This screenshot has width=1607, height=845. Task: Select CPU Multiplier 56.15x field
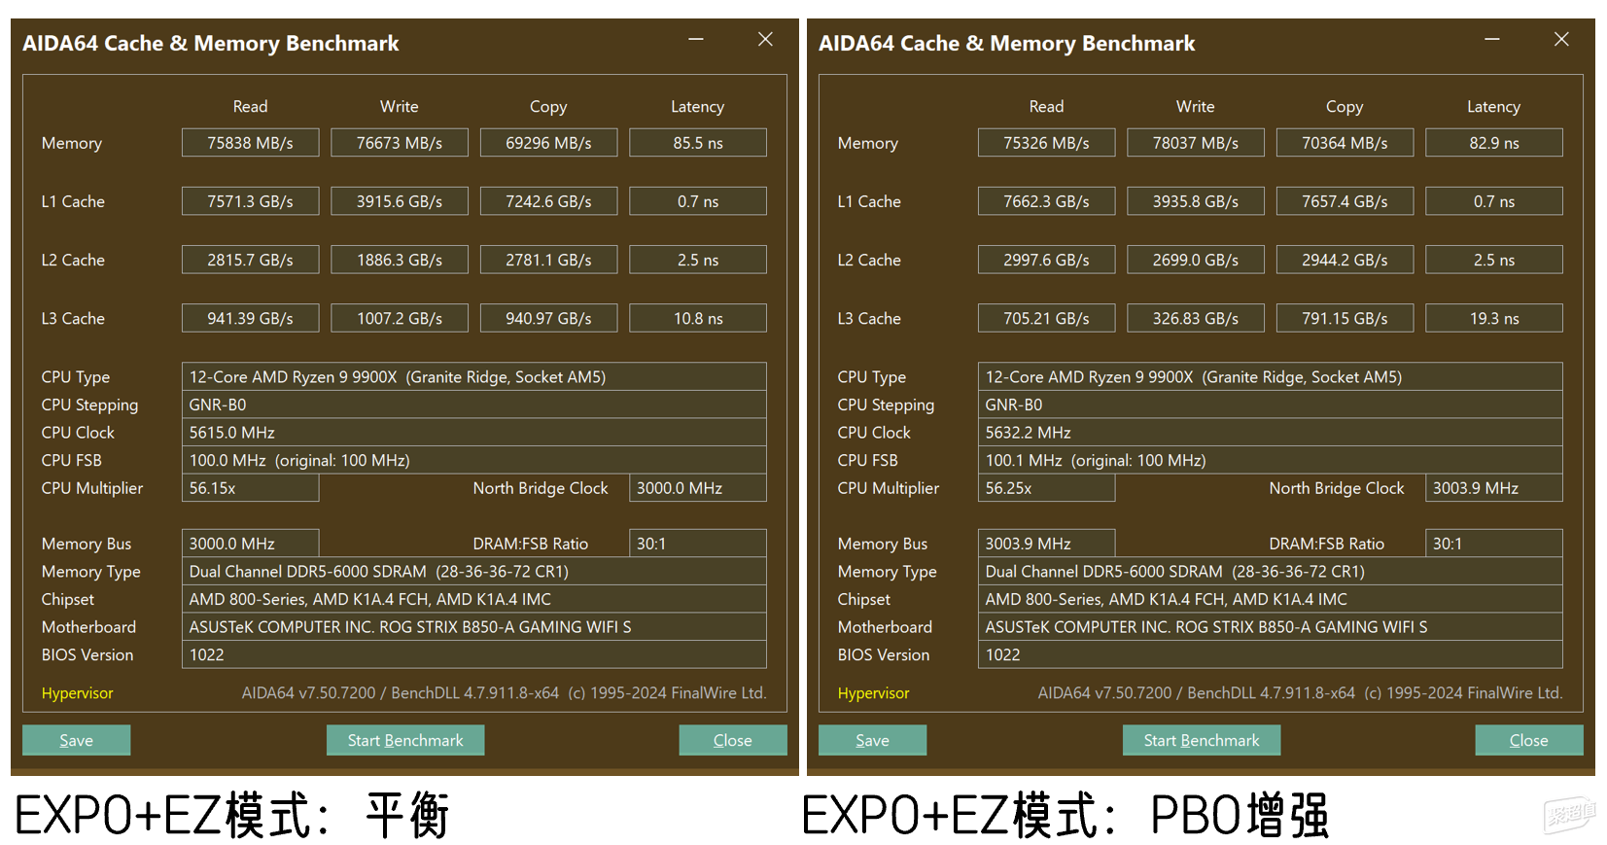tap(250, 488)
